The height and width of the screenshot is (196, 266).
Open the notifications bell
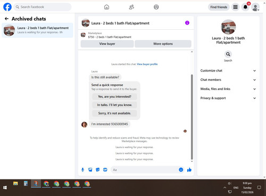point(245,7)
